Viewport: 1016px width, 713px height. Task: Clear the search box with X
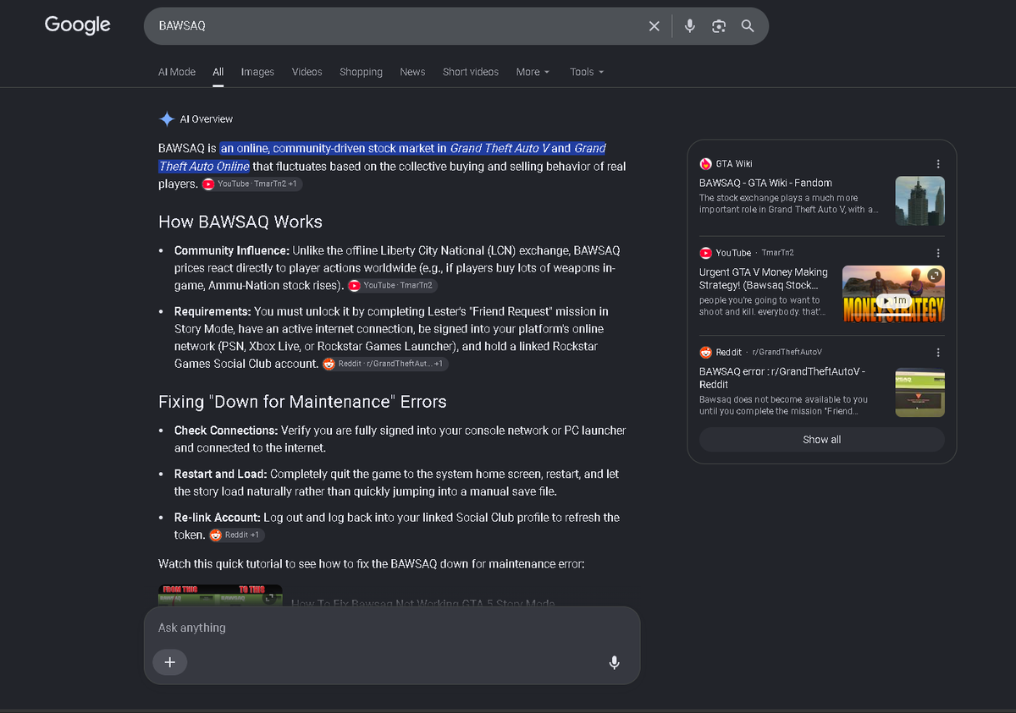pyautogui.click(x=654, y=26)
